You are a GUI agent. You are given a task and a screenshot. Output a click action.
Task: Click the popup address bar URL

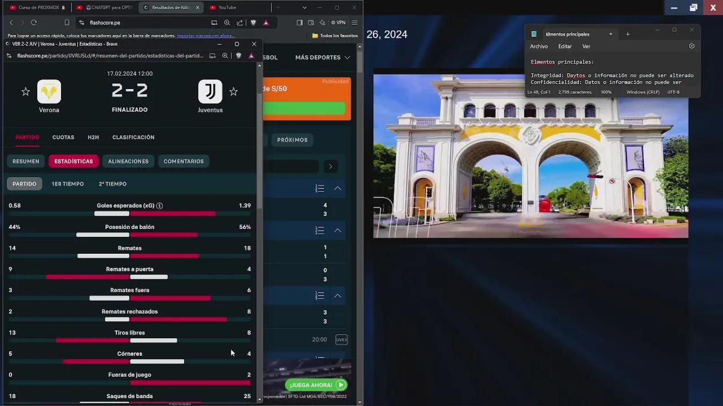110,56
